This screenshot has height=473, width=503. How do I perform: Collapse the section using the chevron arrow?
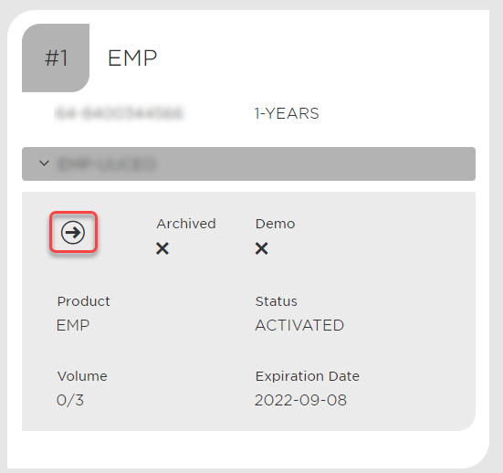(x=44, y=163)
